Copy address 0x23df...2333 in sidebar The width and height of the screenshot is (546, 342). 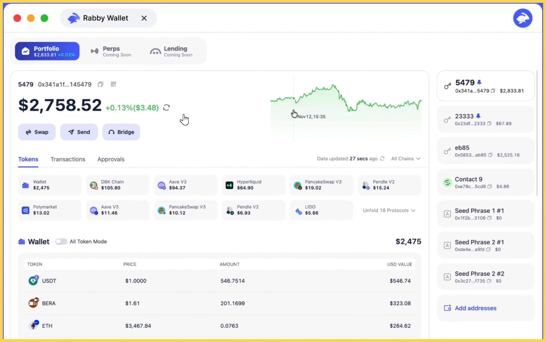point(489,124)
